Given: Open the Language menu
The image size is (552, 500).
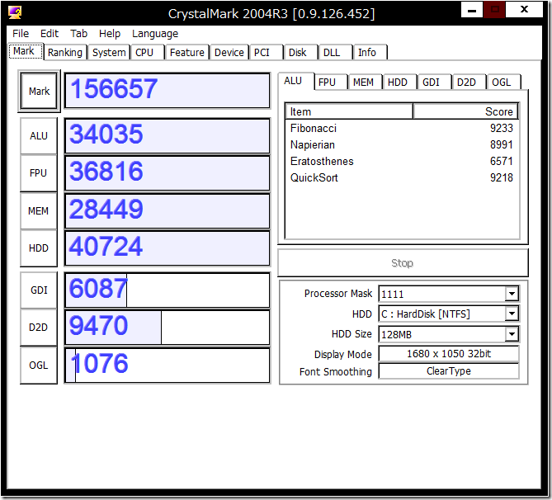Looking at the screenshot, I should click(x=155, y=34).
